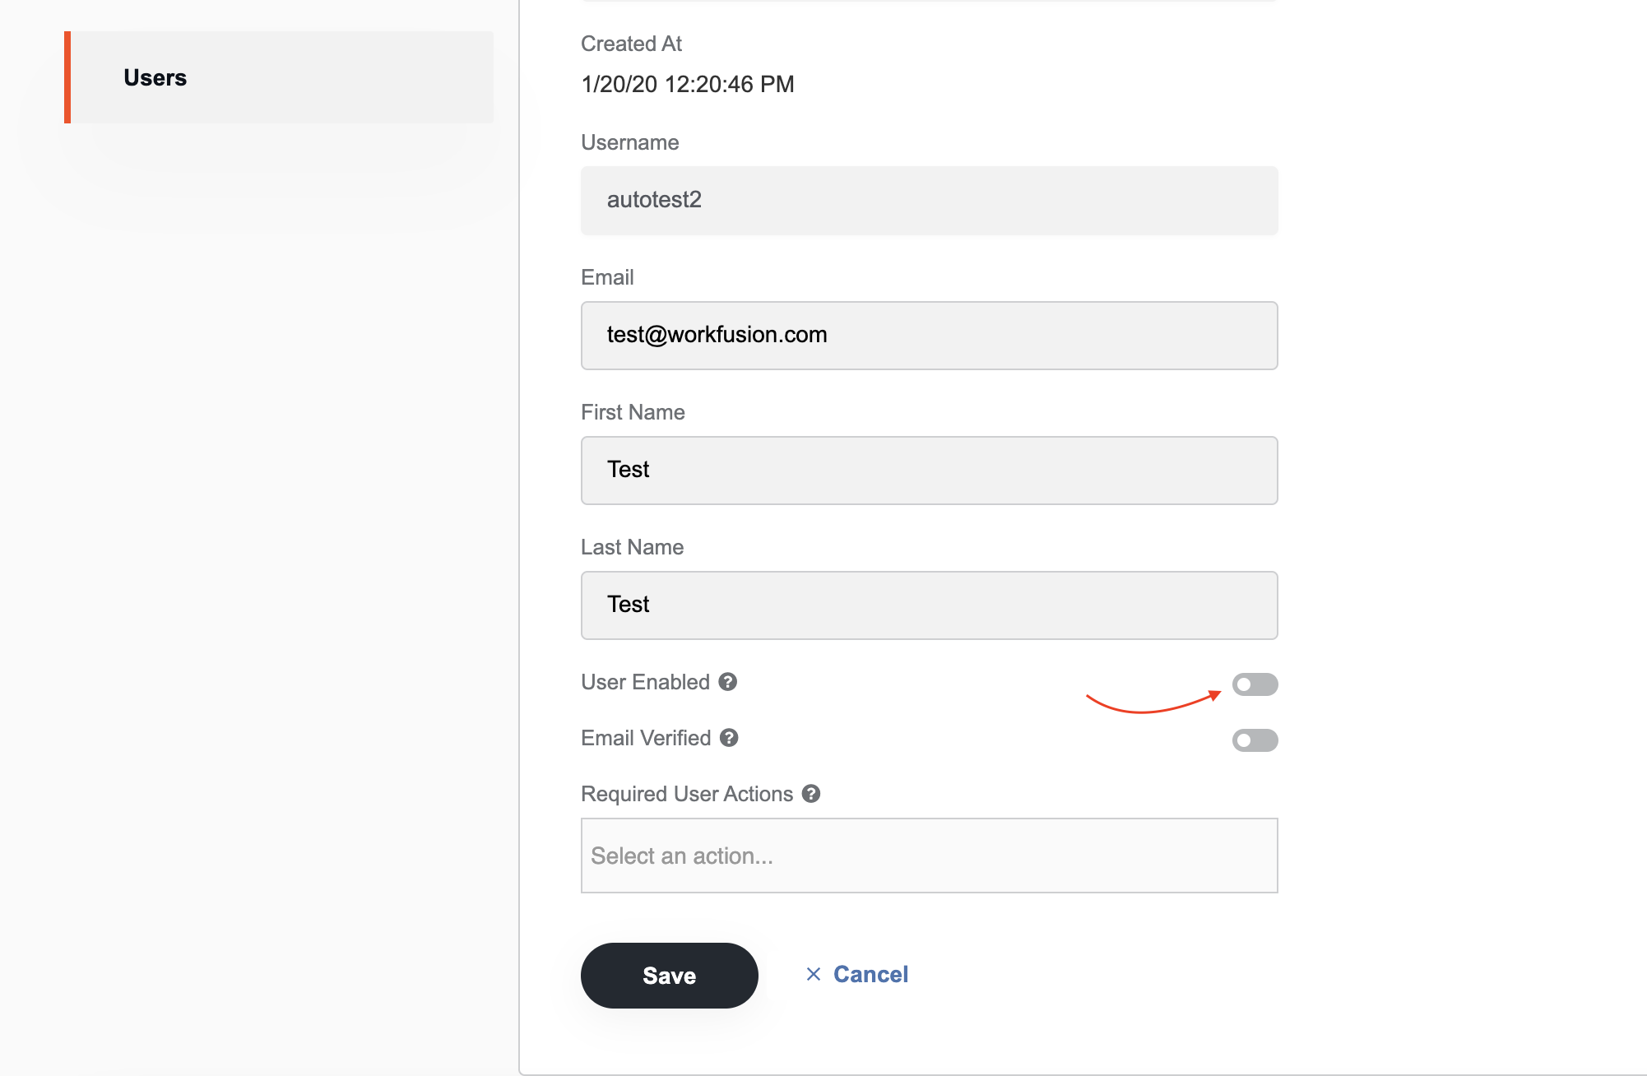
Task: Click the Username field showing autotest2
Action: point(930,201)
